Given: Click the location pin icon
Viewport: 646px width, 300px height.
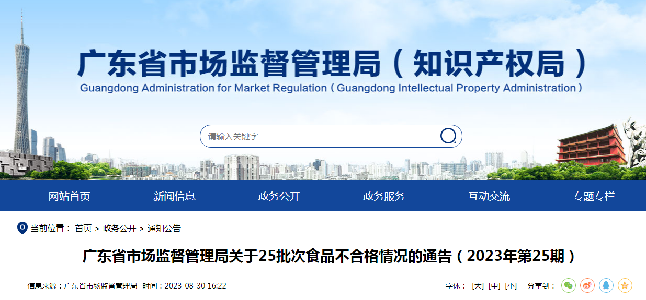Looking at the screenshot, I should (22, 228).
